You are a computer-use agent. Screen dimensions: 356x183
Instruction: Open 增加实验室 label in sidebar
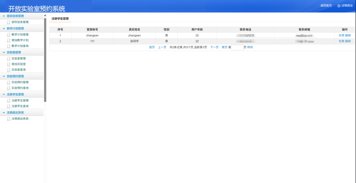[19, 64]
